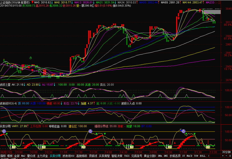This screenshot has width=232, height=159.
Task: Click the MA55: 3002.44 label
Action: pyautogui.click(x=148, y=2)
